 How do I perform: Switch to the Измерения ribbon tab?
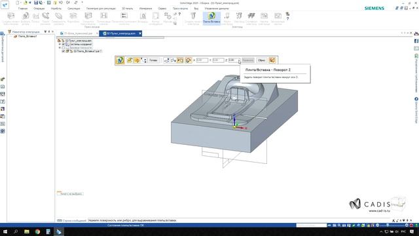point(145,9)
